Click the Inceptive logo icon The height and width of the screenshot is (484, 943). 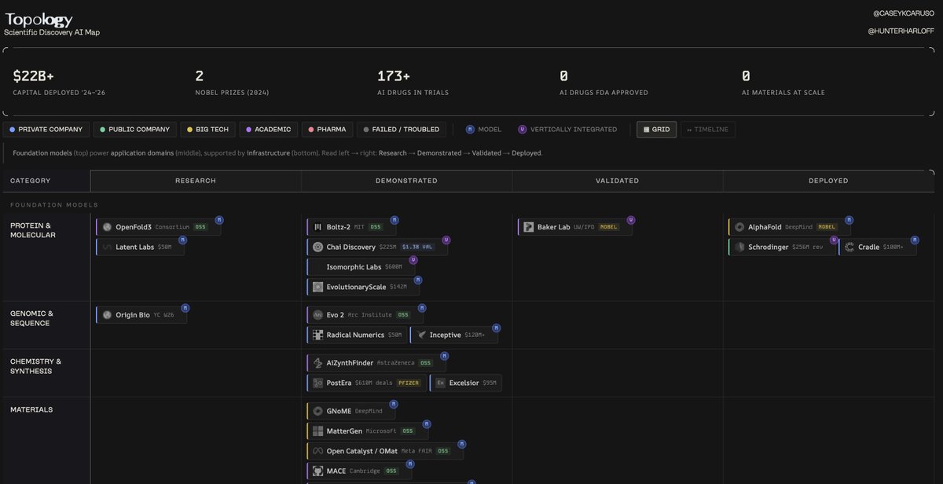[422, 335]
